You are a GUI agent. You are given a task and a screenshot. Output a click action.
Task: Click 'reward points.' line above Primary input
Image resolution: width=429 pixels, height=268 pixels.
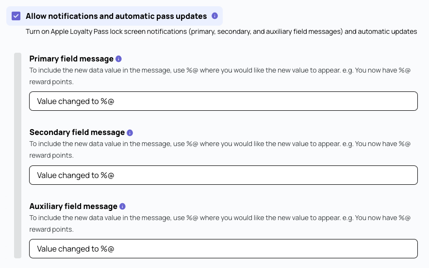[x=51, y=82]
